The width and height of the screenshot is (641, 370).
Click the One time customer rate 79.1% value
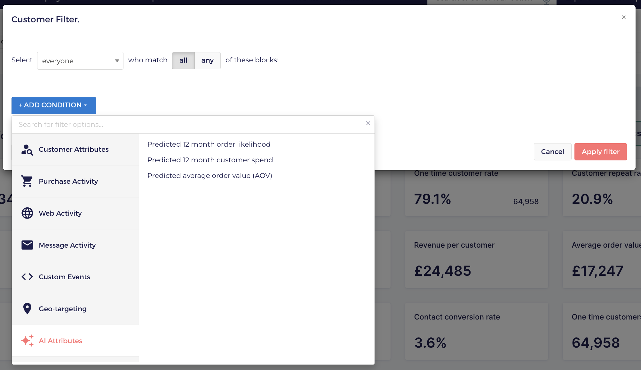(x=432, y=199)
